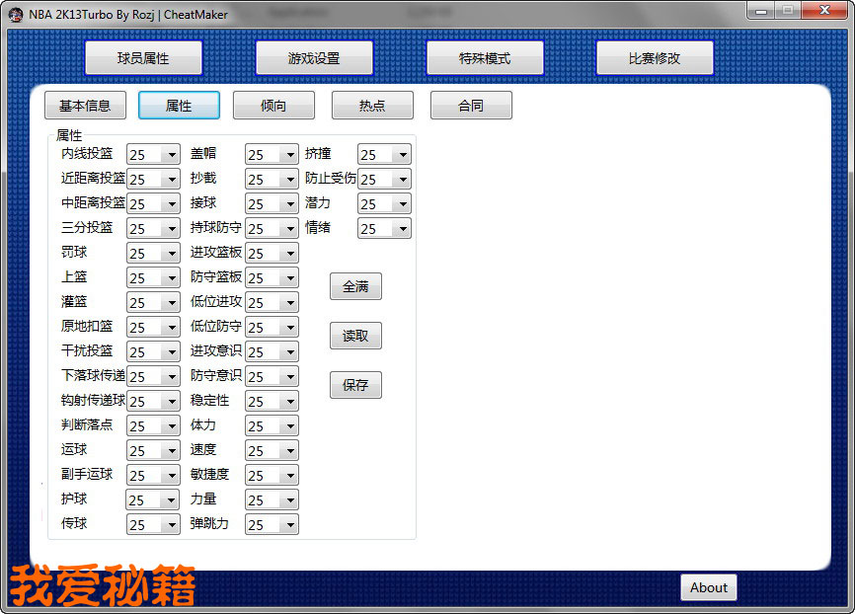
Task: Save attributes with 保存 button
Action: pyautogui.click(x=355, y=385)
